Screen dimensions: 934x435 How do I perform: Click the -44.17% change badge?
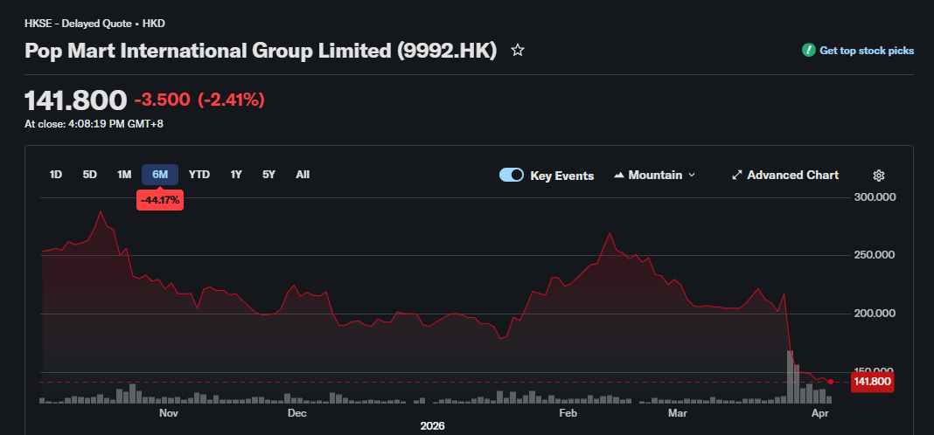point(160,200)
